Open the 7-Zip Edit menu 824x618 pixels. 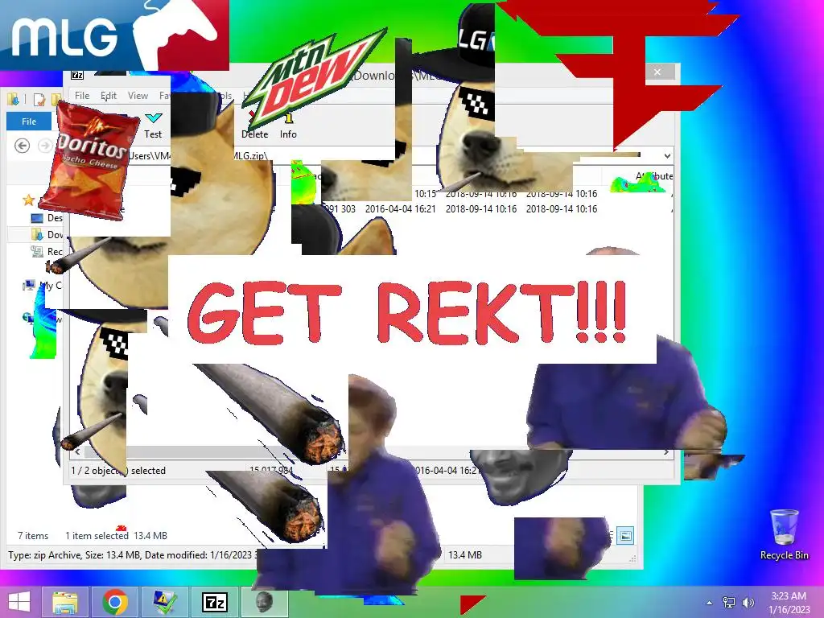(x=109, y=96)
